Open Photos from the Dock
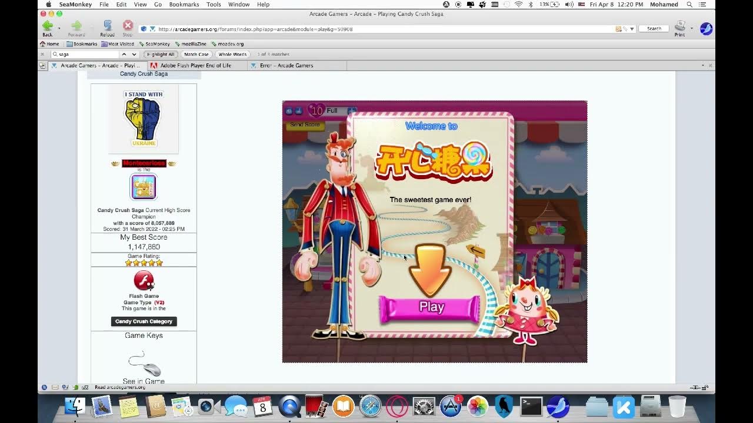Viewport: 753px width, 423px height. click(478, 407)
